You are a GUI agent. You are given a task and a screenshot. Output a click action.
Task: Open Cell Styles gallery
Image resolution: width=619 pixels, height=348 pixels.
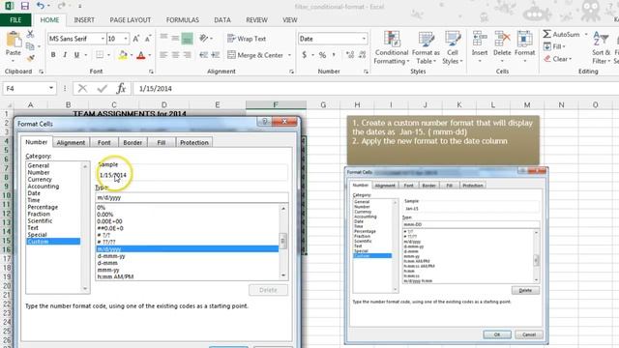453,47
